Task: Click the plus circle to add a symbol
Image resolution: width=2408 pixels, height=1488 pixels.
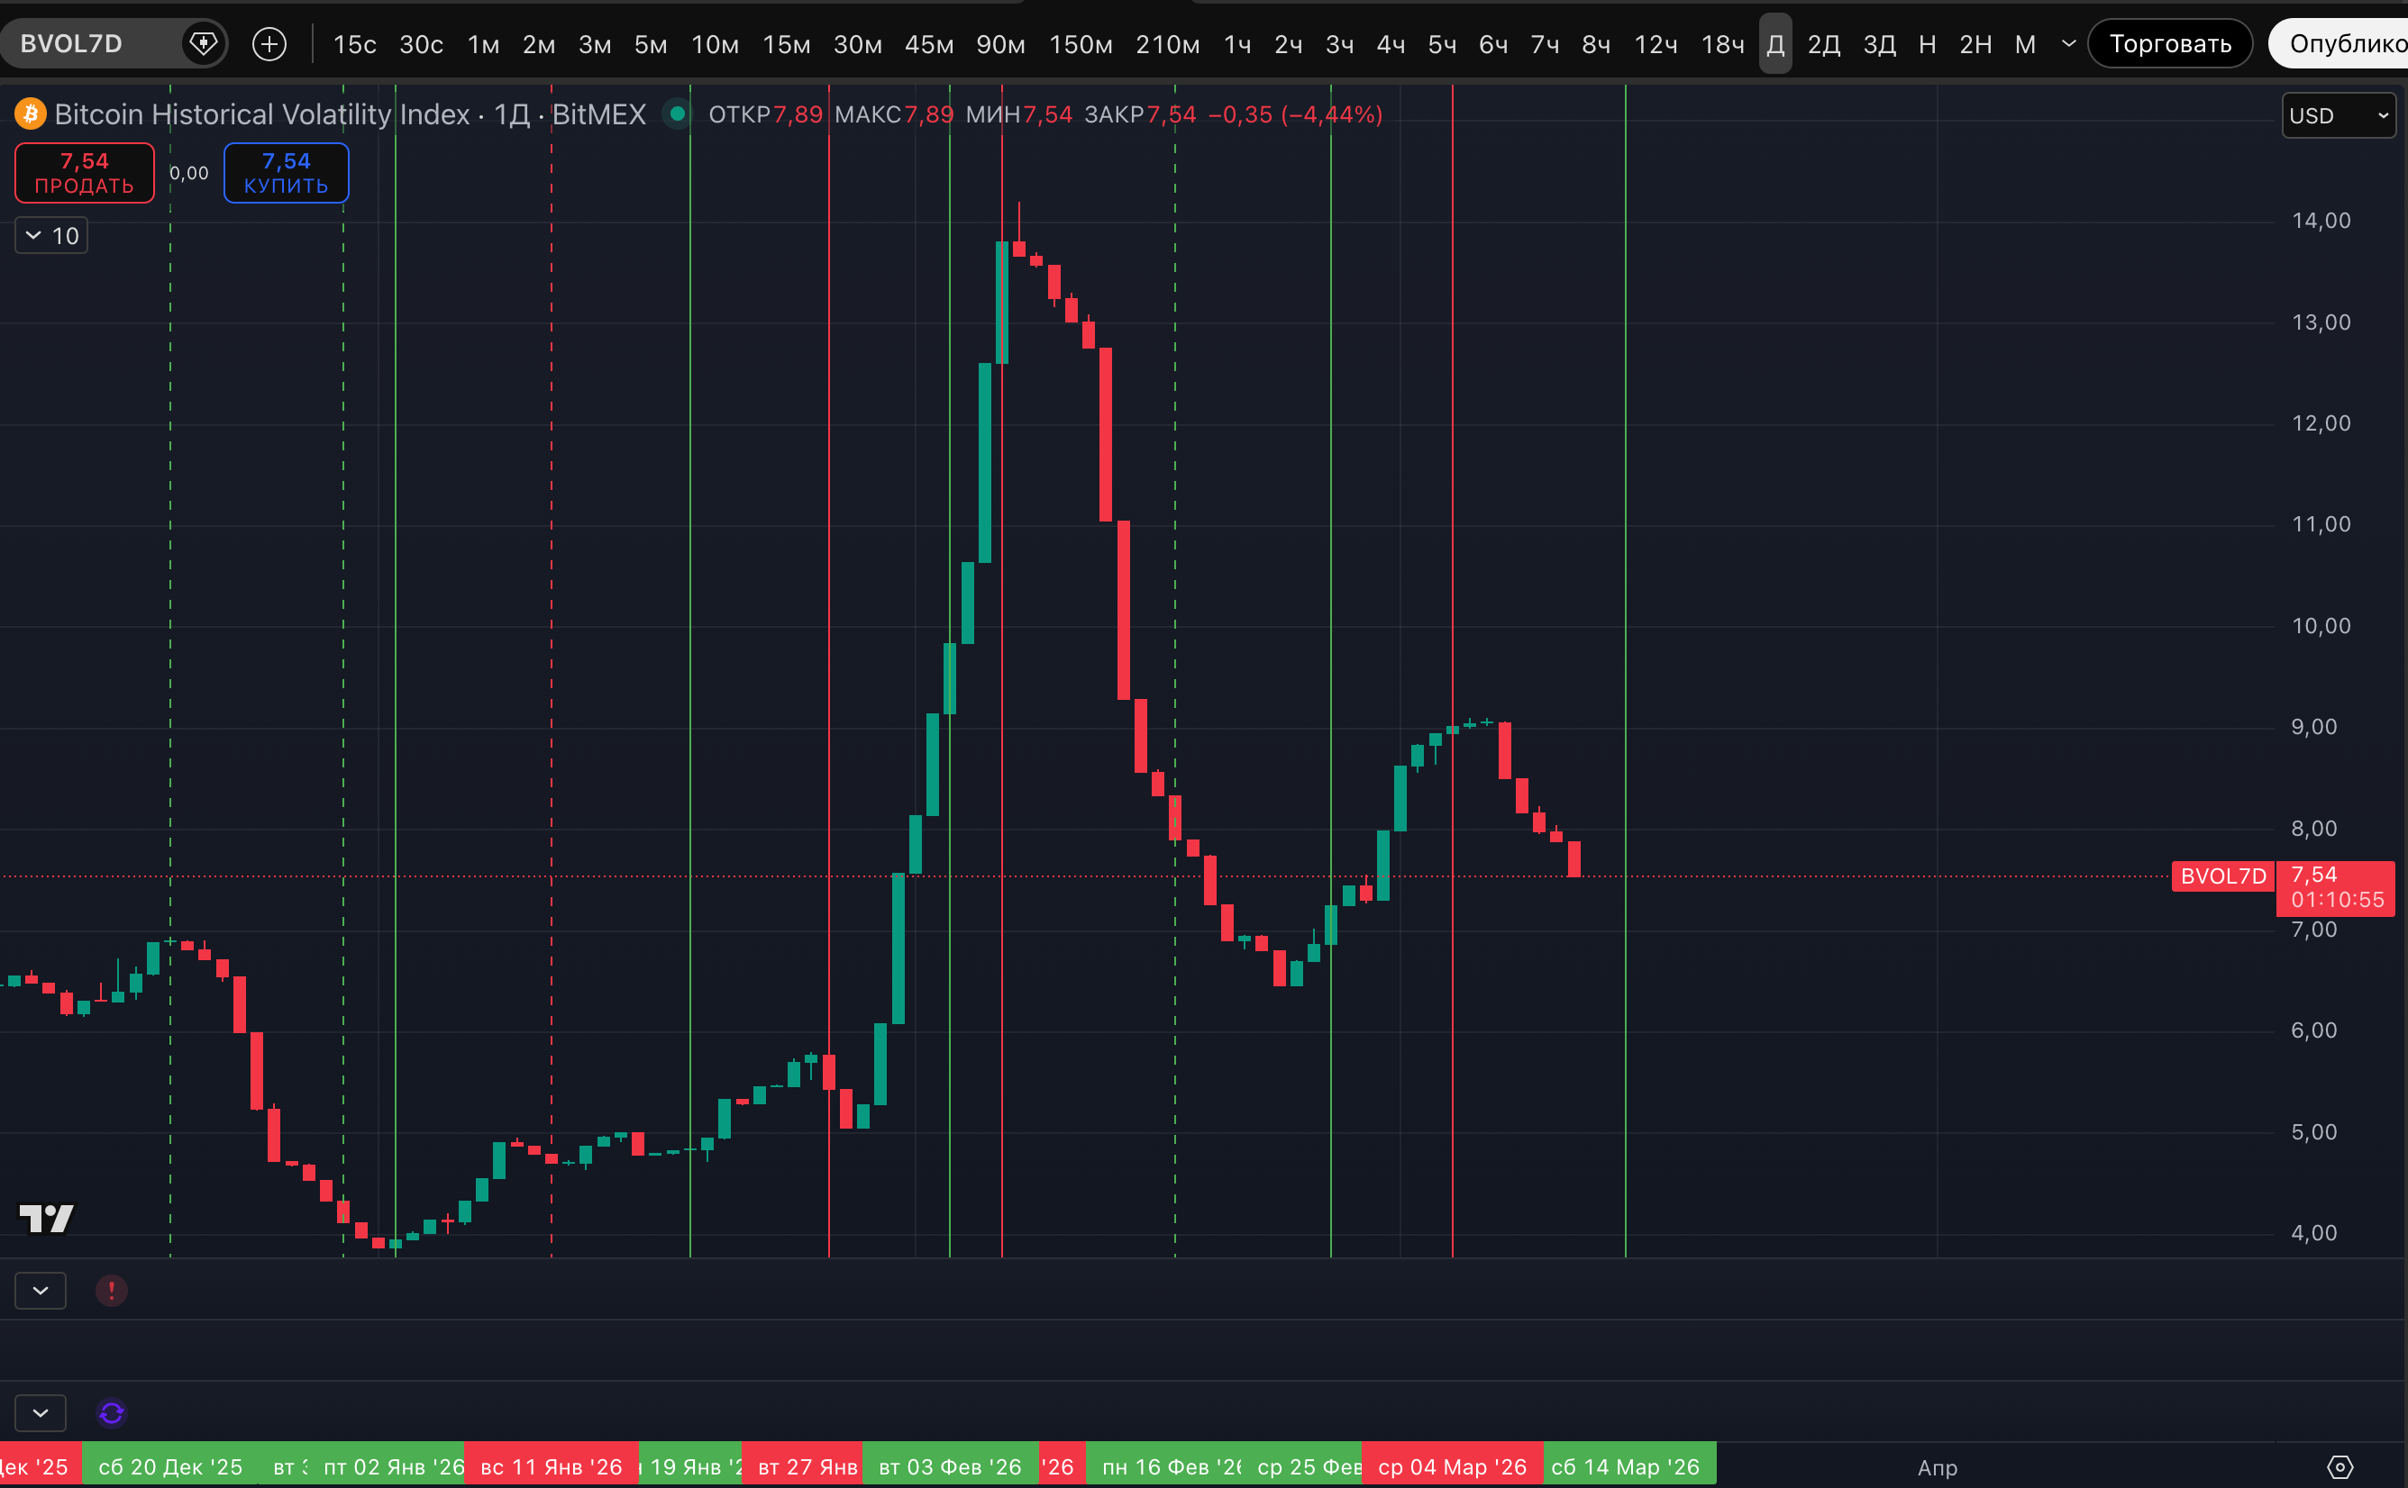Action: coord(269,43)
